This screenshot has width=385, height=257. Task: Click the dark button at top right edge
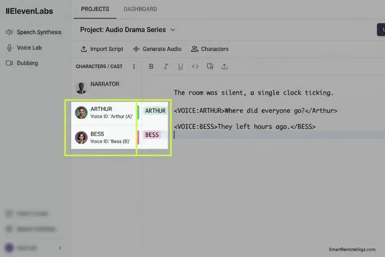381,29
